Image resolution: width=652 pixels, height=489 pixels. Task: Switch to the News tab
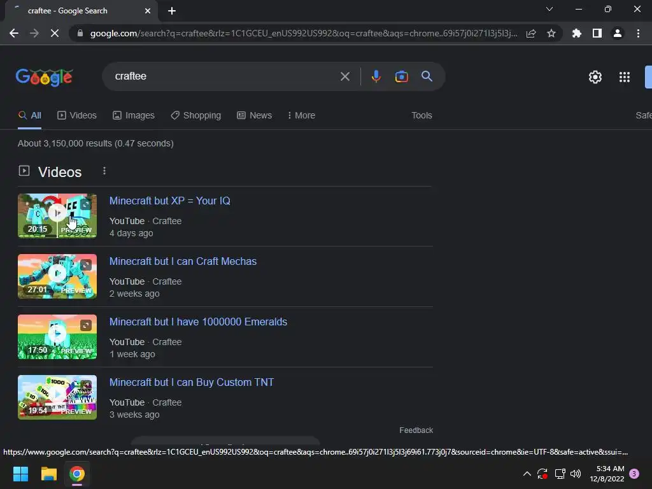coord(255,116)
